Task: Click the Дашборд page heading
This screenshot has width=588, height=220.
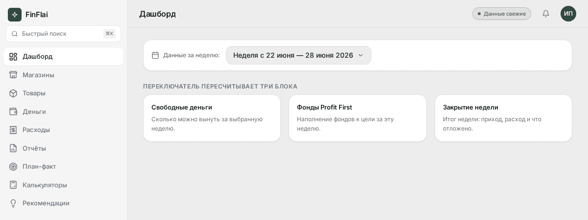Action: pos(157,14)
